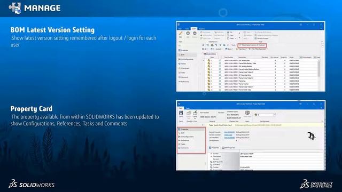Select Properties in BOM window sidebar
The width and height of the screenshot is (342, 192).
183,50
